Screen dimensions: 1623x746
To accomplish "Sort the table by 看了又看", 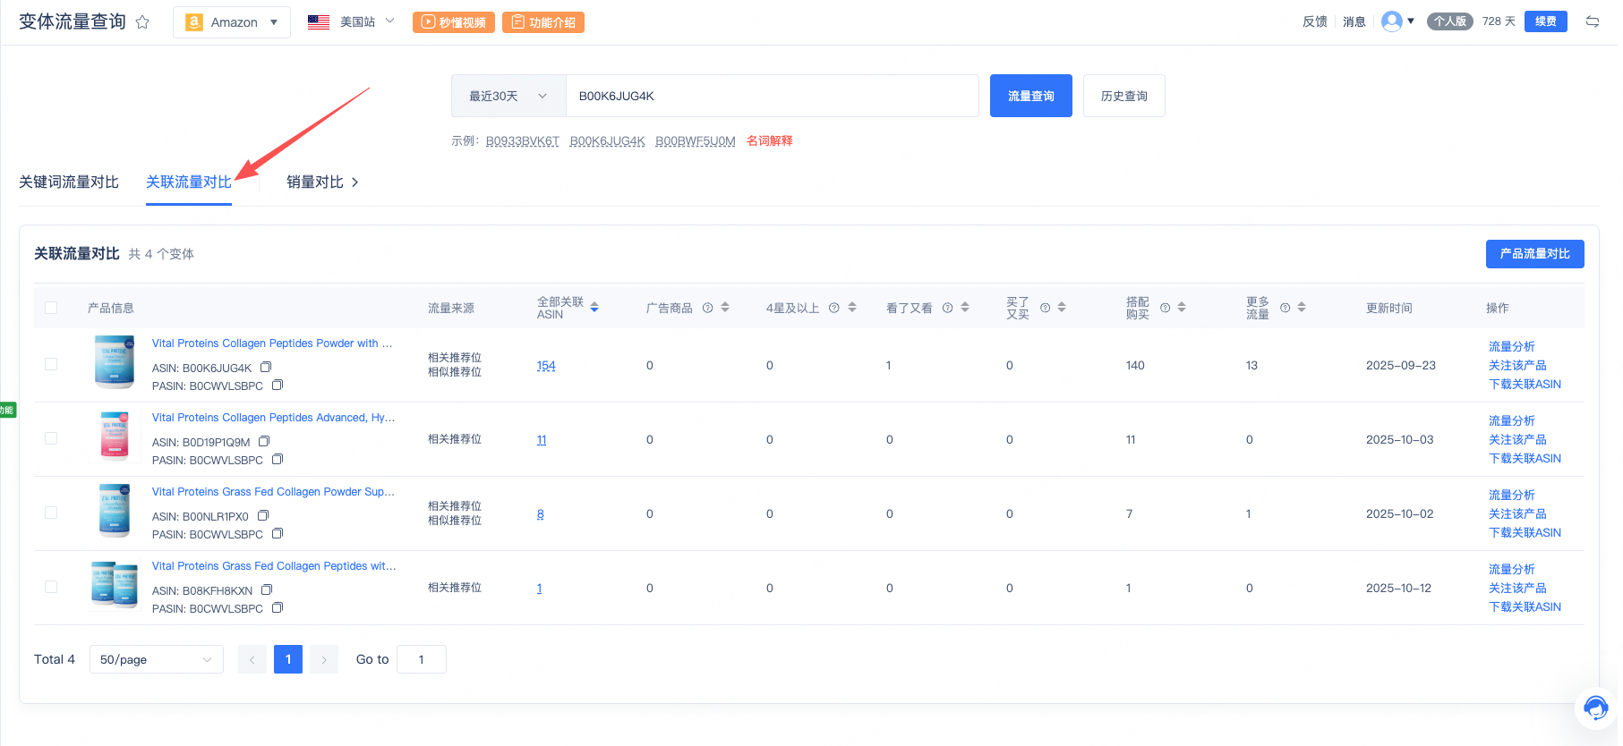I will (965, 308).
